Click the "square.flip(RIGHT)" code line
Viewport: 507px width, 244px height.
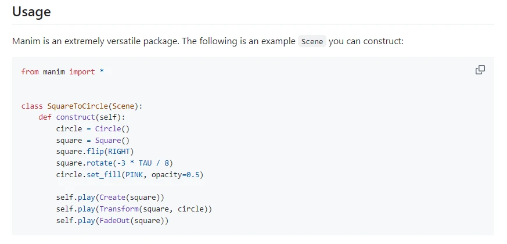pos(95,152)
